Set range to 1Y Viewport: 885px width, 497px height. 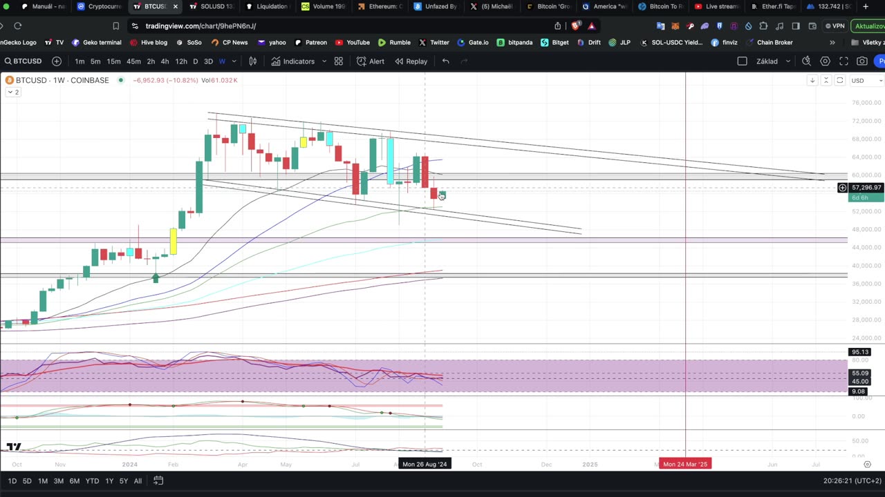109,481
